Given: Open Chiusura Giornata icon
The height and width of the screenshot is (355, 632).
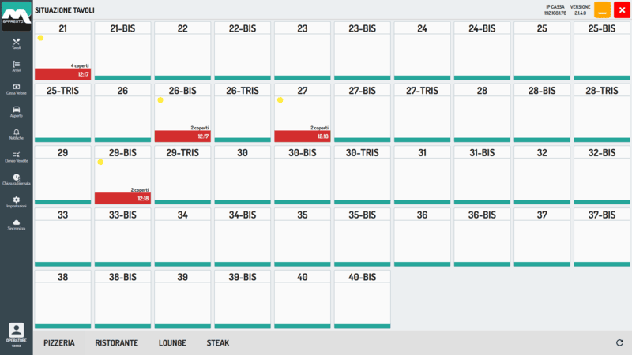Looking at the screenshot, I should point(16,179).
